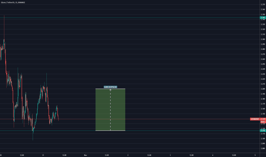The height and width of the screenshot is (157, 266).
Task: Click the 31 date label on the time axis
Action: tap(43, 155)
